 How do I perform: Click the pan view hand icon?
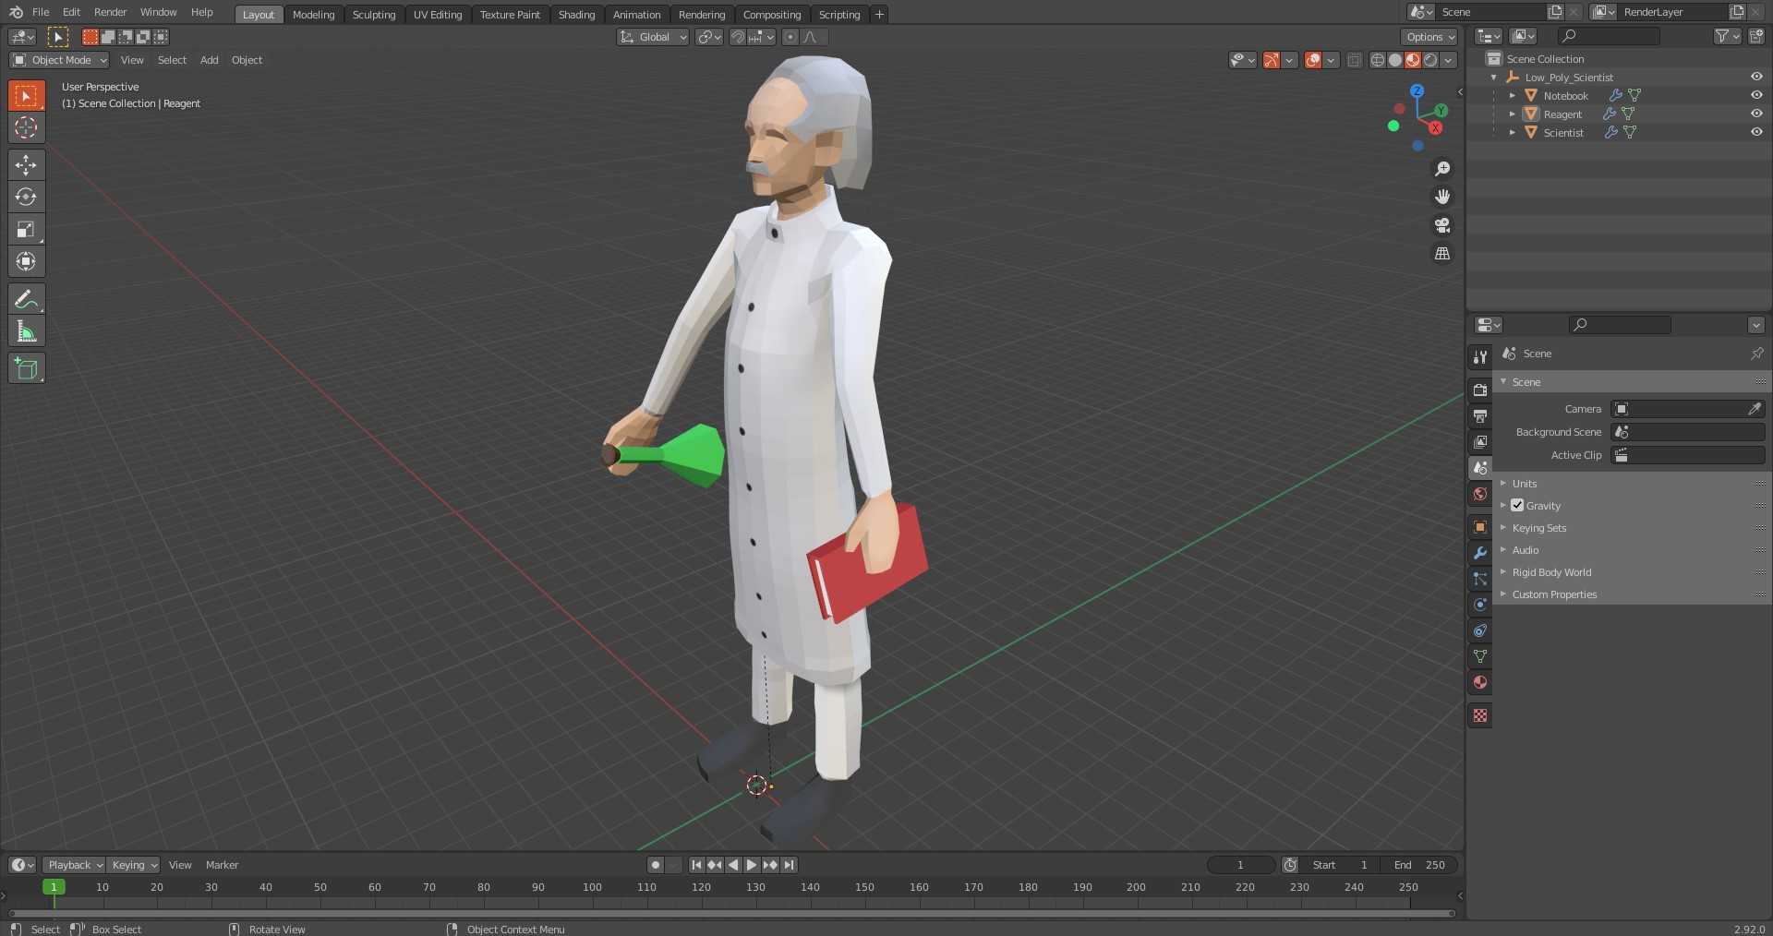pos(1441,197)
